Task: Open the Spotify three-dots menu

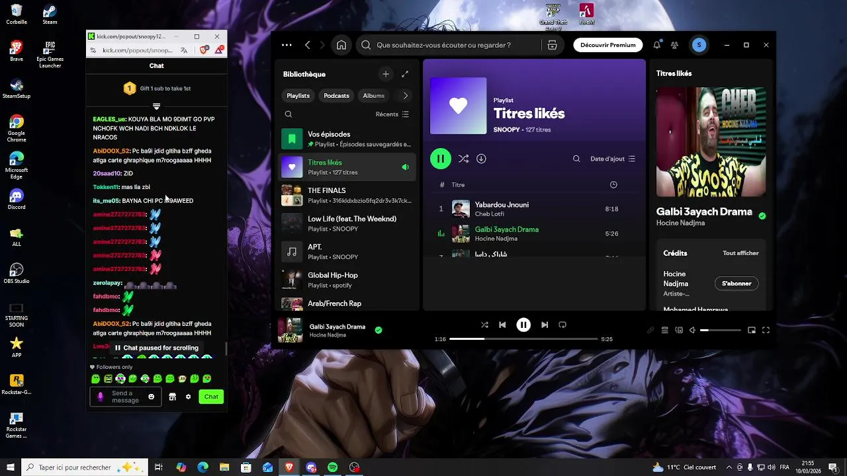Action: click(x=287, y=45)
